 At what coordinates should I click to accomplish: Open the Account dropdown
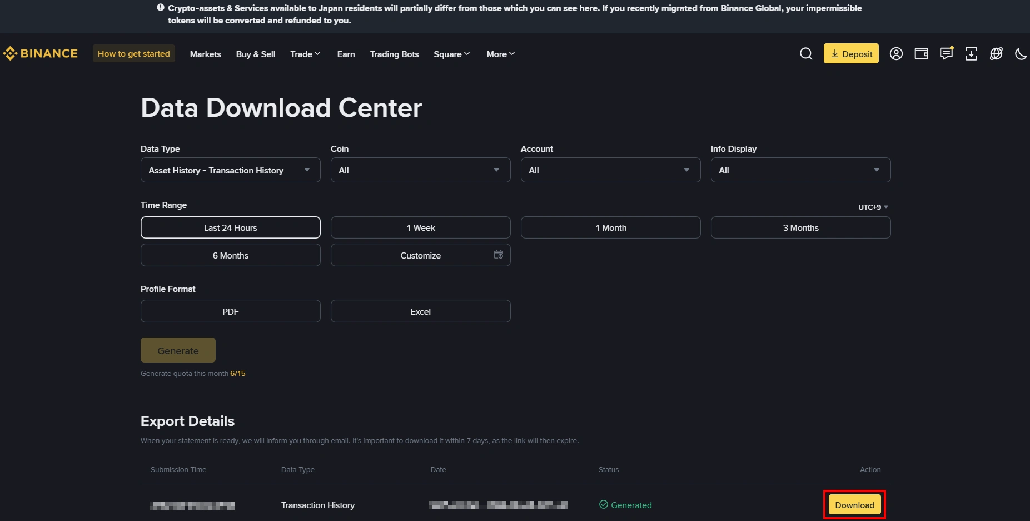click(611, 170)
